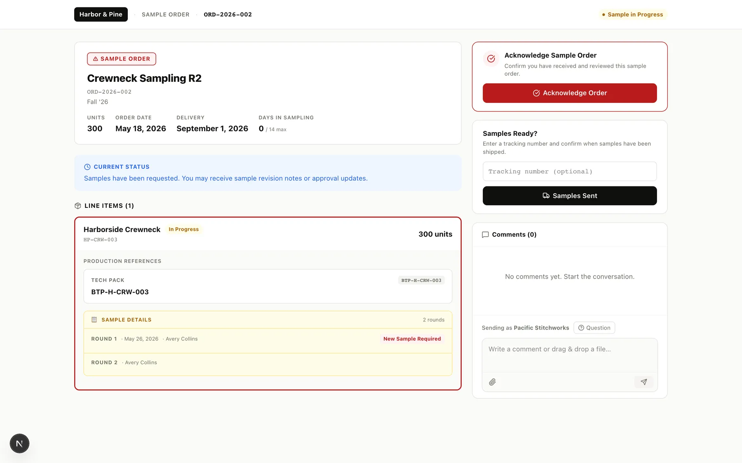Click the Harborside Crewneck item title
Screen dimensions: 742x463
[122, 229]
